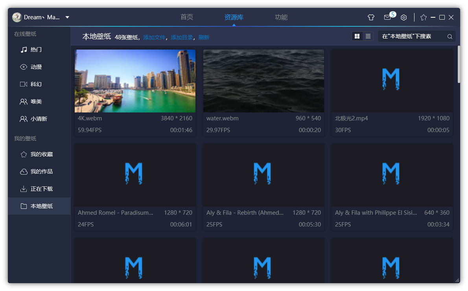Close the wallpaper window
Viewport: 468px width, 291px height.
(x=451, y=17)
